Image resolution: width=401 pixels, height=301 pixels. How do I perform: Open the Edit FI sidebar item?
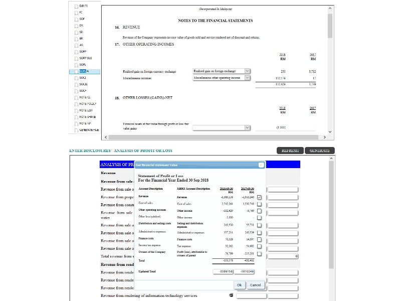(x=83, y=6)
